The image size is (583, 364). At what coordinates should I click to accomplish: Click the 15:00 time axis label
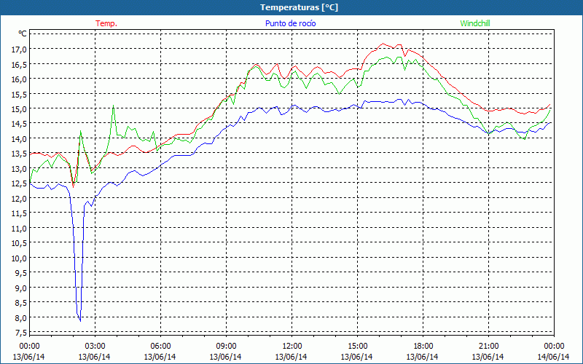[357, 346]
